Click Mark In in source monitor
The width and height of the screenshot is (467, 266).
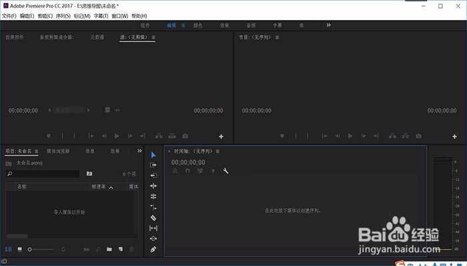62,136
